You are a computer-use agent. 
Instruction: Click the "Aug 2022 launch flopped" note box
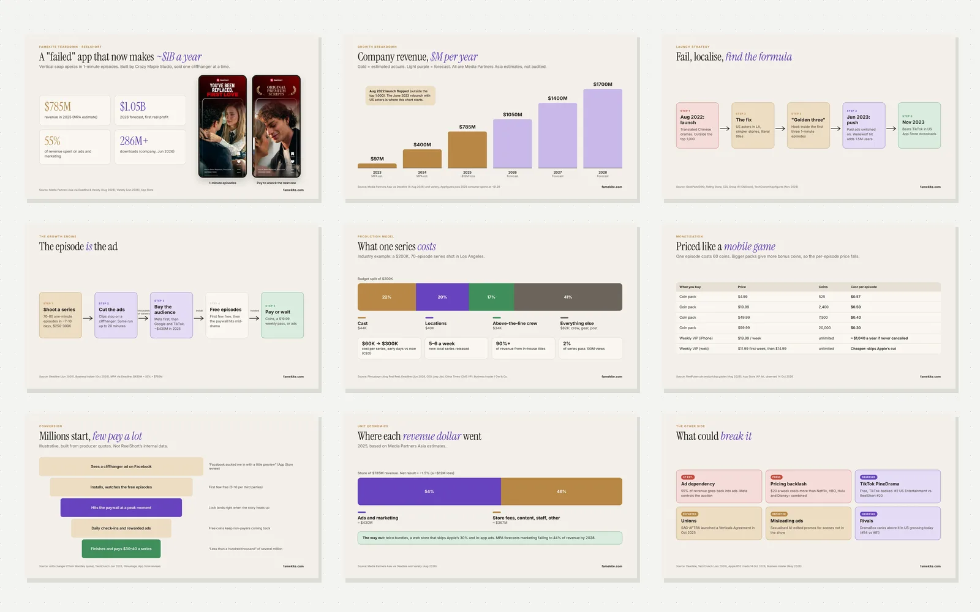[x=401, y=95]
